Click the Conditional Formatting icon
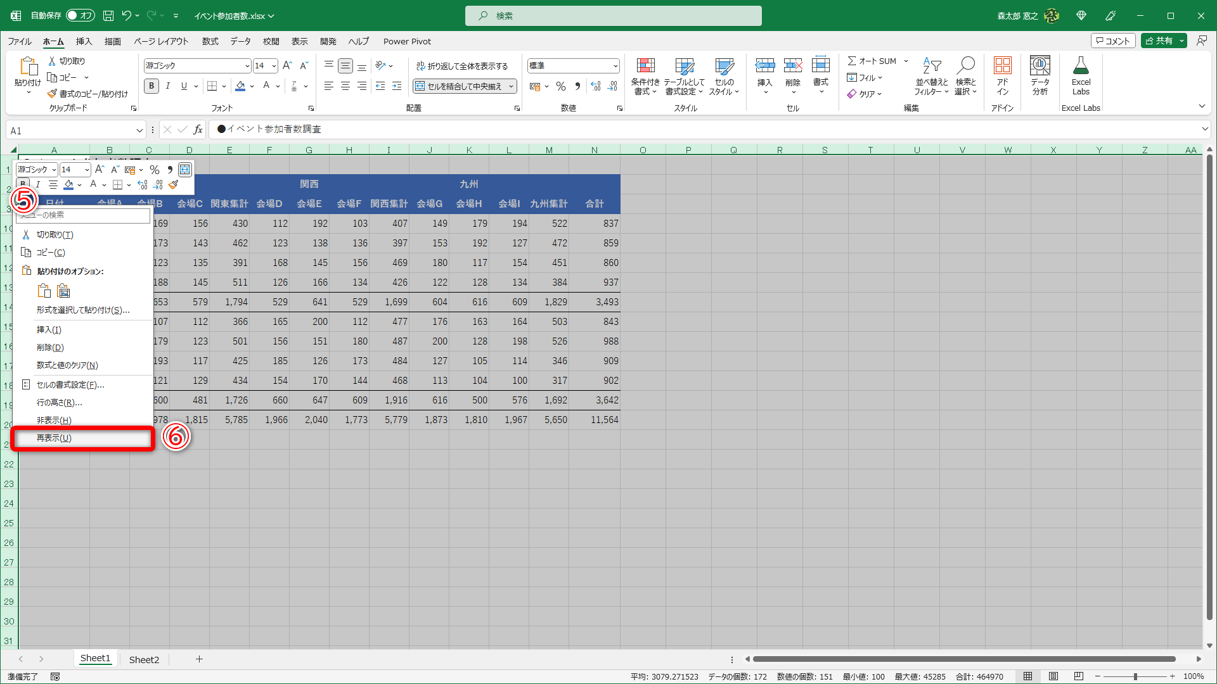The image size is (1217, 684). point(645,66)
